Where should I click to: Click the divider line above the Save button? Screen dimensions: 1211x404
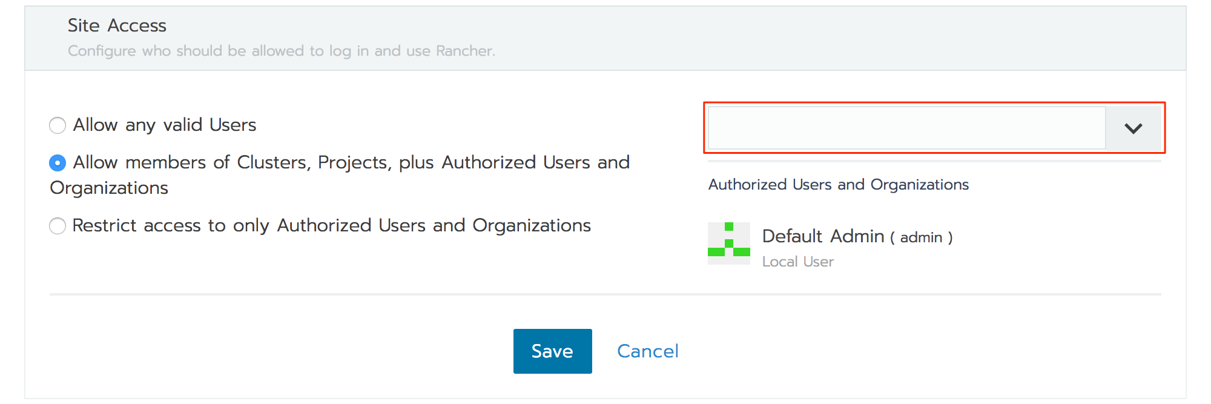point(605,294)
